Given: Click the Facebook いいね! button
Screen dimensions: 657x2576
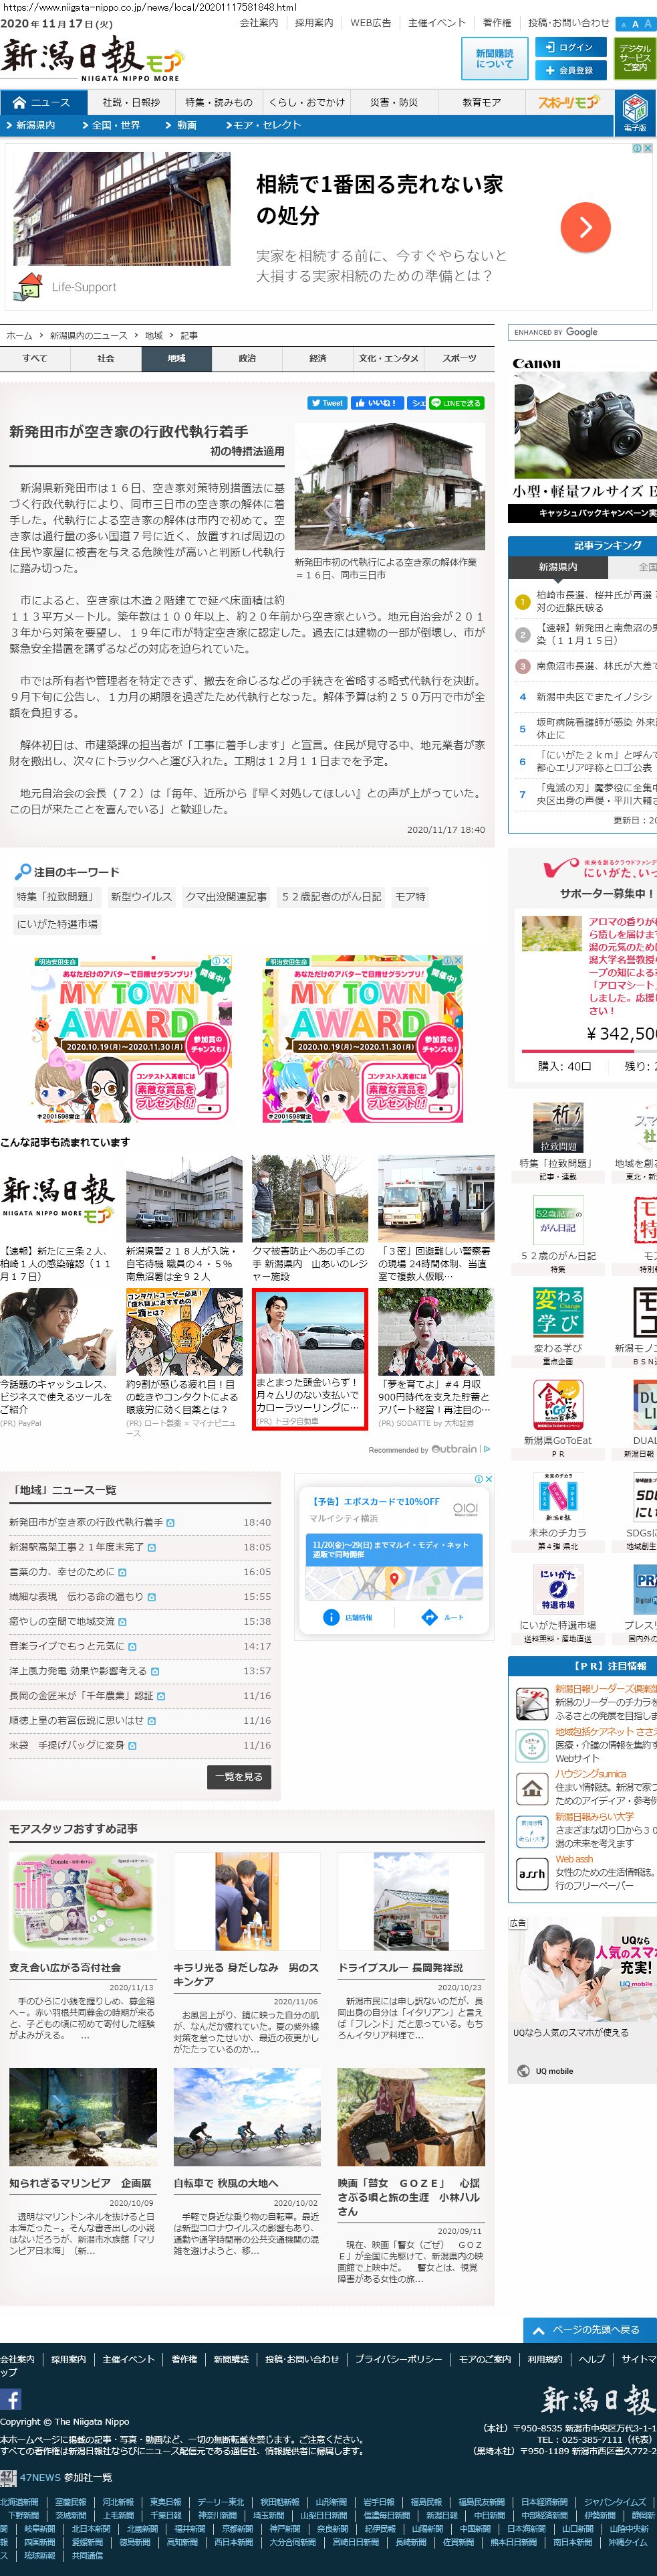Looking at the screenshot, I should tap(376, 403).
